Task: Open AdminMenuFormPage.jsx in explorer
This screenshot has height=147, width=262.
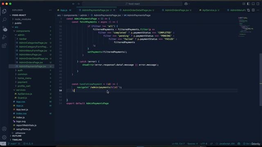Action: [33, 51]
